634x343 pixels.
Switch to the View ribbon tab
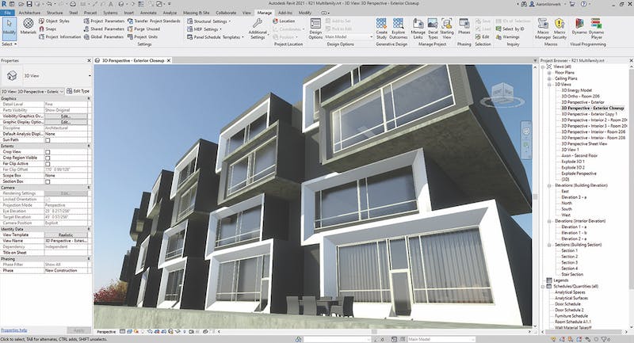point(246,13)
